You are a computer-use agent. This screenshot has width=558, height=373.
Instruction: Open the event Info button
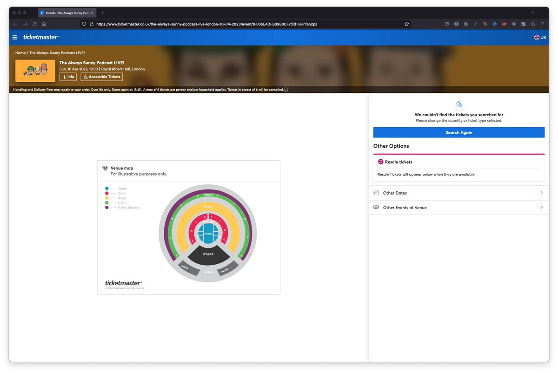point(68,77)
